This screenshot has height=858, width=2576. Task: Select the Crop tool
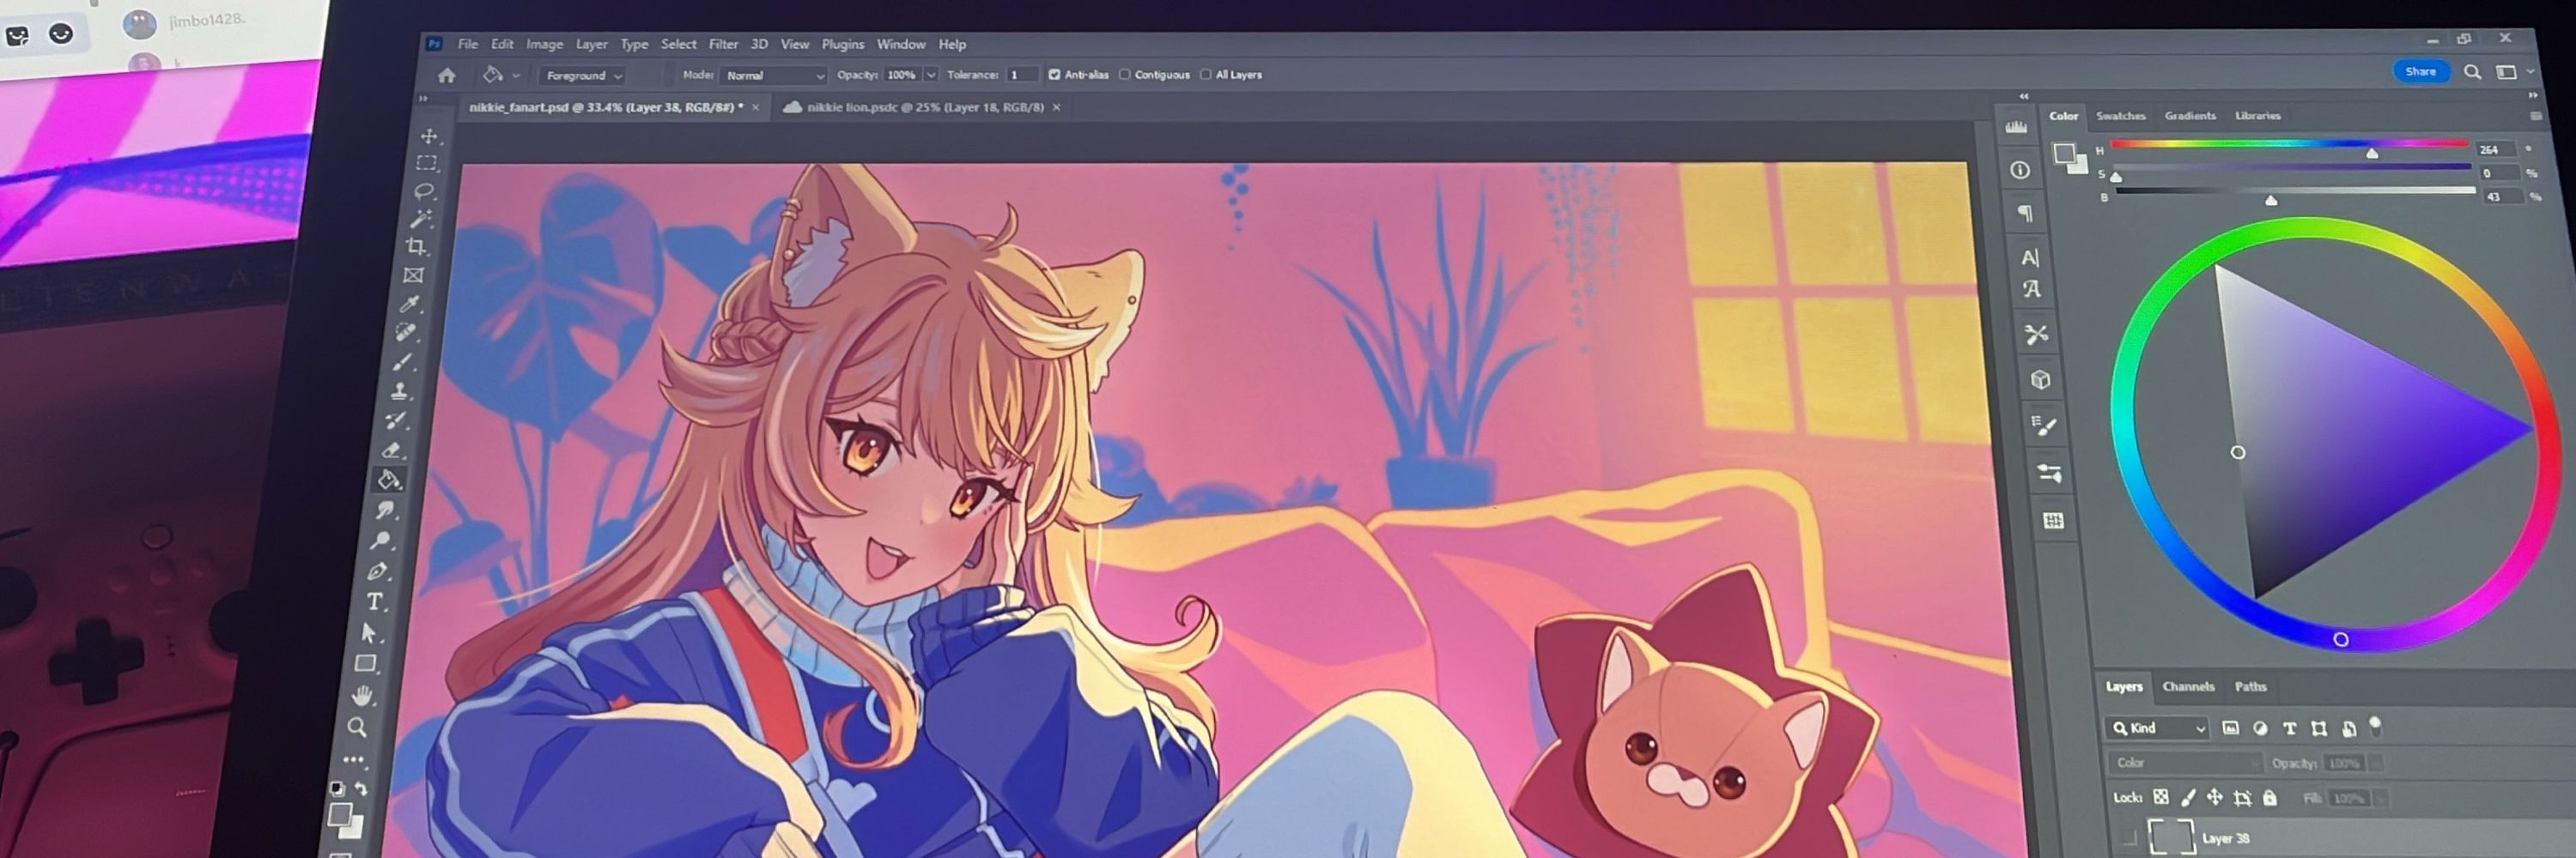pos(417,245)
